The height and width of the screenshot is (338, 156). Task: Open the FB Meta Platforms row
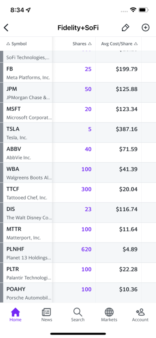click(x=78, y=72)
